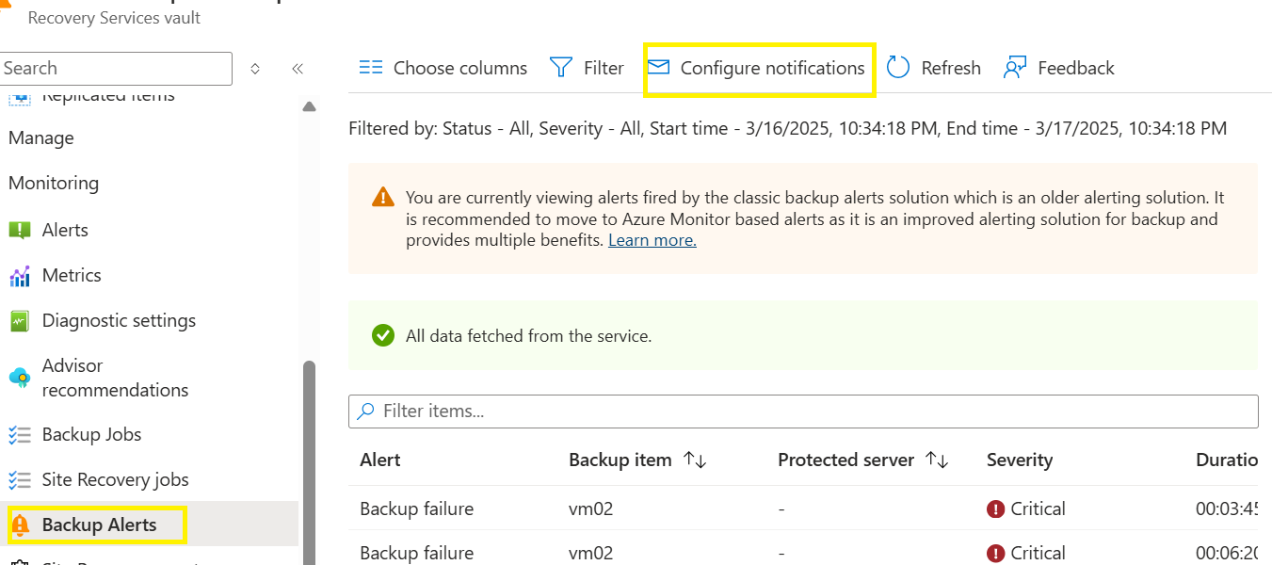
Task: Click the Refresh icon
Action: (x=898, y=68)
